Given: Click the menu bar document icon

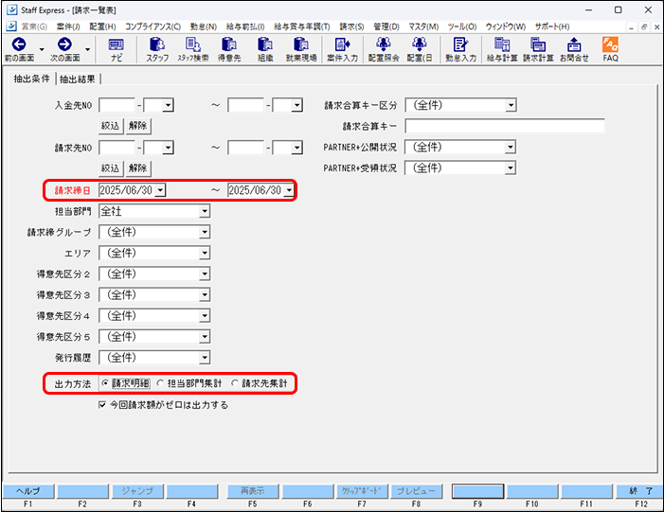Looking at the screenshot, I should coord(11,26).
